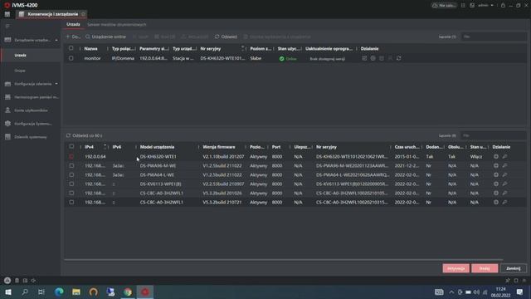Open device status icon for monitor row
The height and width of the screenshot is (299, 531).
382,58
